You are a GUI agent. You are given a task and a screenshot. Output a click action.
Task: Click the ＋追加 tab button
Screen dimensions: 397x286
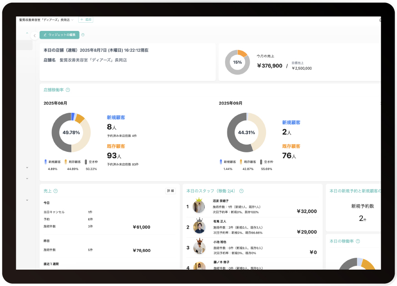(x=85, y=20)
